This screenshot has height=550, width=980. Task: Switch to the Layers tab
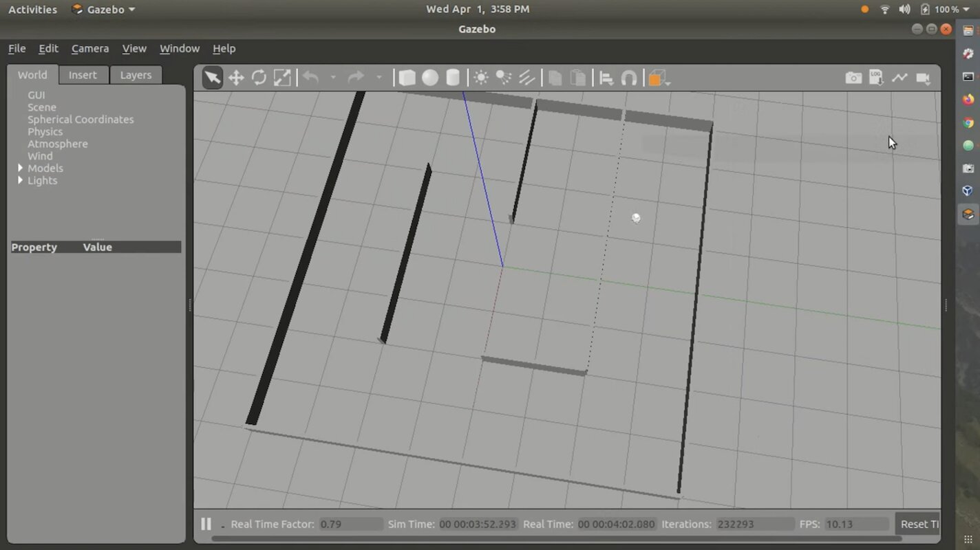136,75
